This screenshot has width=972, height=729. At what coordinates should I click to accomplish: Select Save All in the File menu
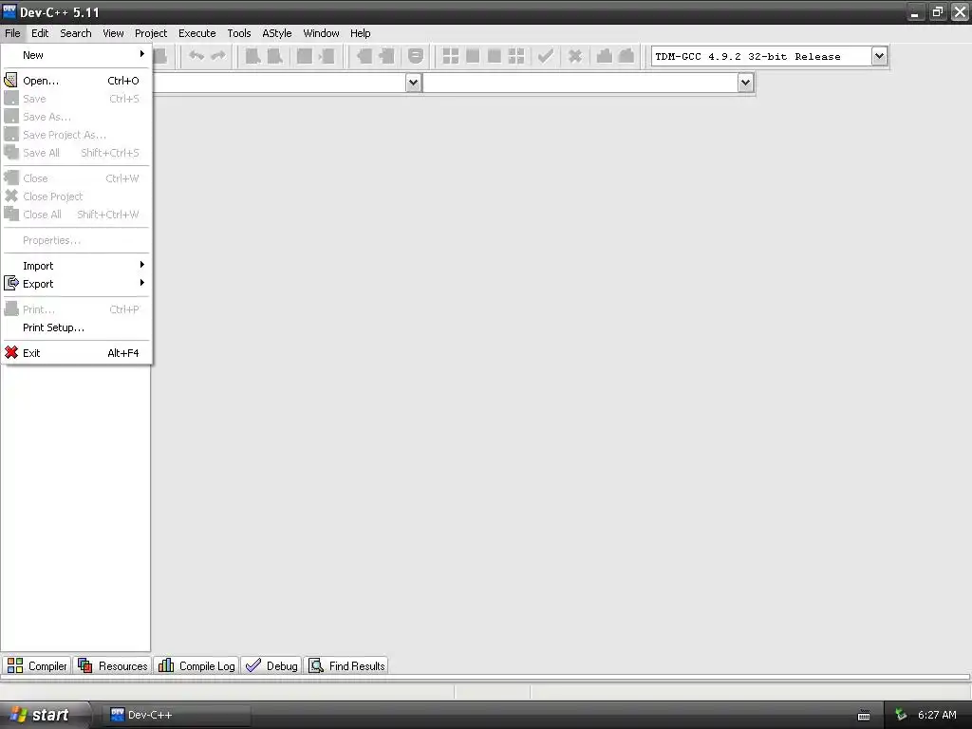click(76, 153)
